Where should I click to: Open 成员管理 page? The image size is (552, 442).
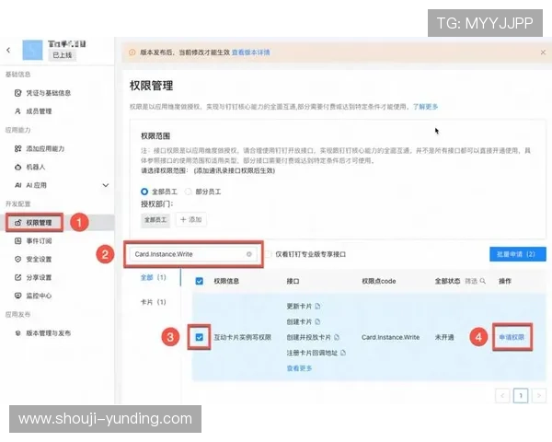tap(39, 111)
